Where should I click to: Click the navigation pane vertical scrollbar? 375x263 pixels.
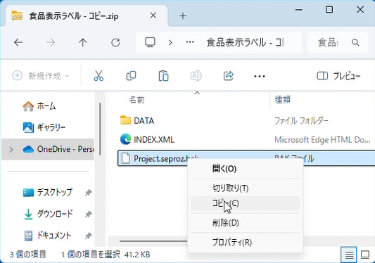click(x=100, y=129)
